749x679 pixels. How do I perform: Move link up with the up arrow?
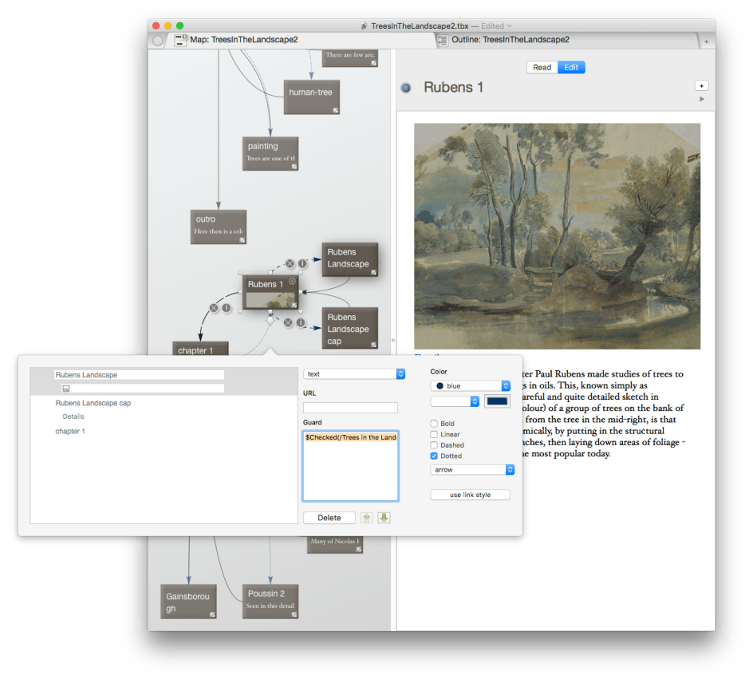coord(367,518)
